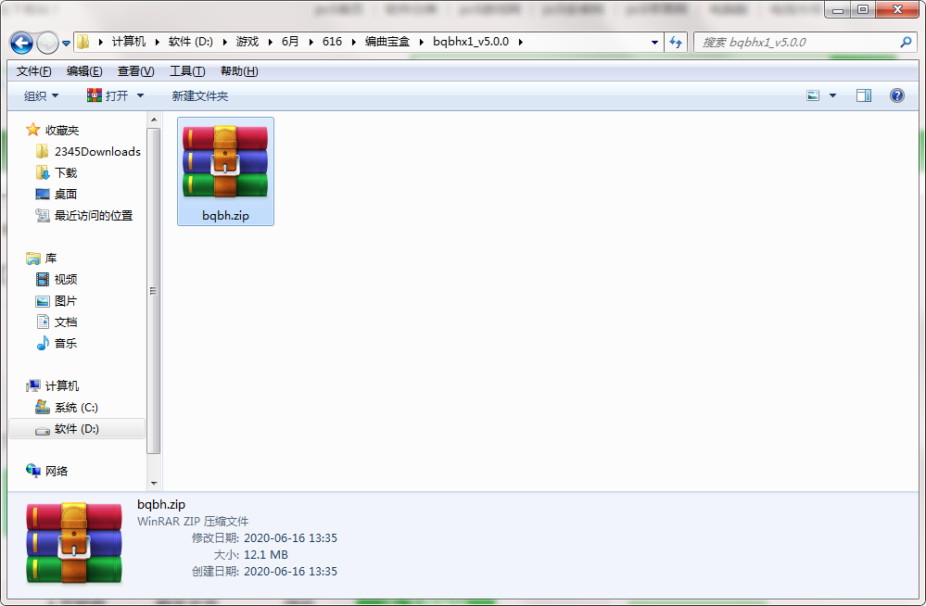The width and height of the screenshot is (926, 606).
Task: Open the 查看(V) menu
Action: coord(136,71)
